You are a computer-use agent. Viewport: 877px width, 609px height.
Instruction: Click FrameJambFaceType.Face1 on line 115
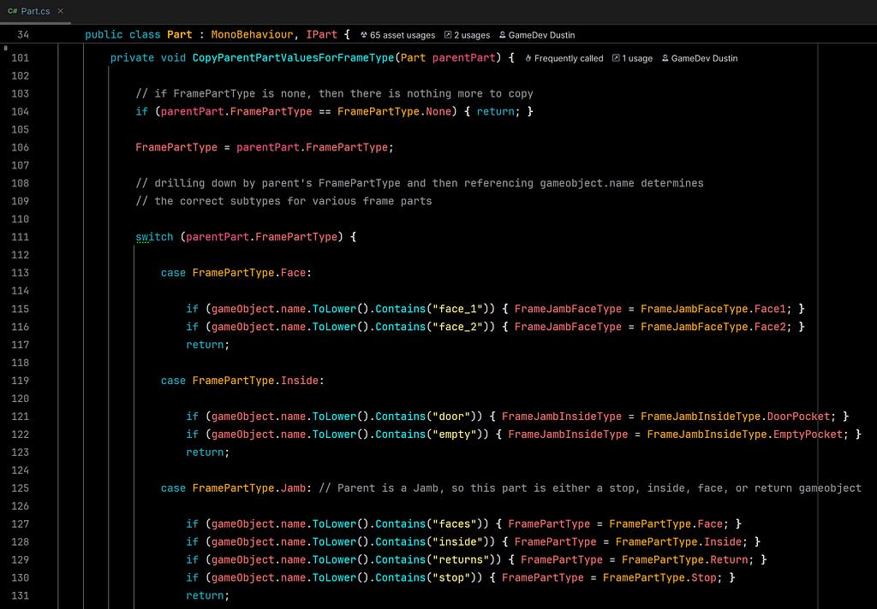pyautogui.click(x=713, y=309)
